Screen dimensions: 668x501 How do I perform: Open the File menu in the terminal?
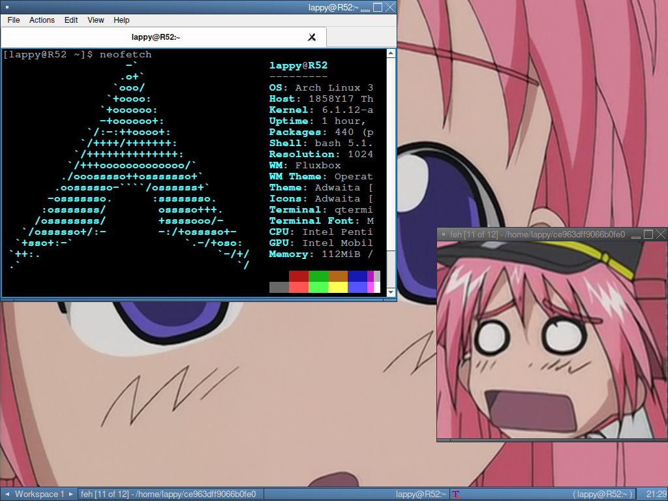coord(14,20)
